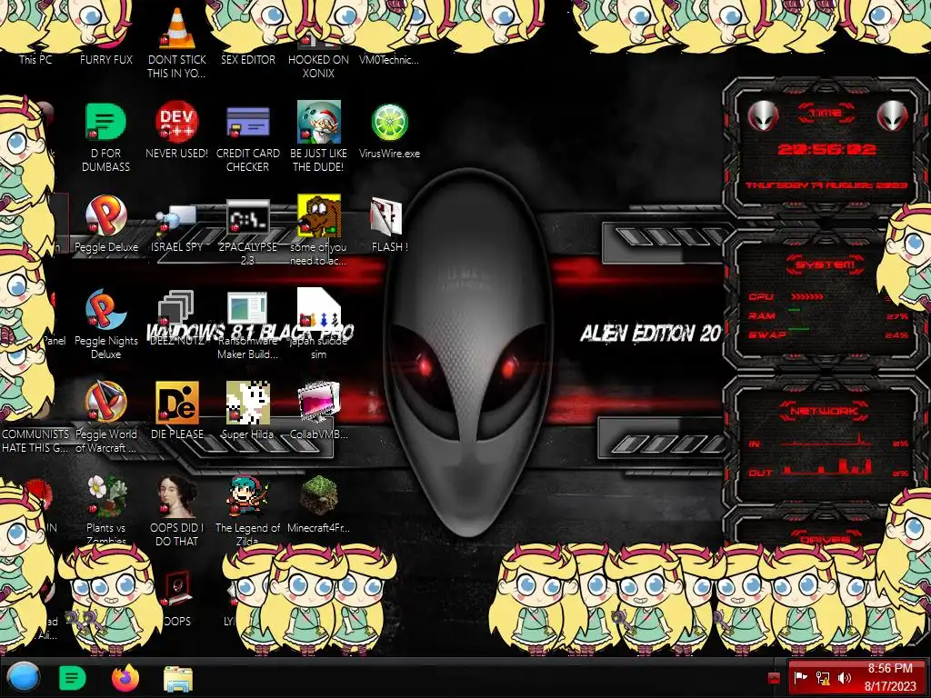Launch the Dev C++ icon labeled NEVER USED!
Image resolution: width=931 pixels, height=698 pixels.
point(176,122)
